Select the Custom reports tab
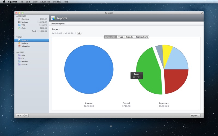218x136 pixels. 58,24
